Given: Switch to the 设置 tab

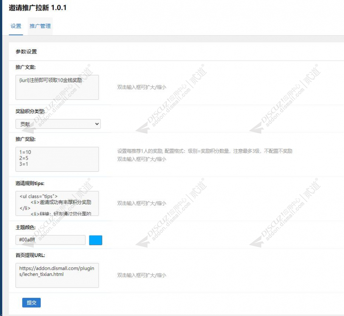Looking at the screenshot, I should tap(16, 26).
